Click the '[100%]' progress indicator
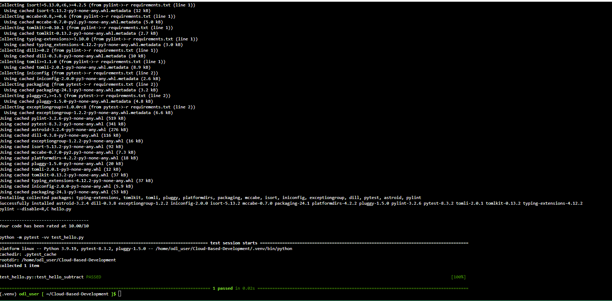The width and height of the screenshot is (612, 301). point(458,277)
